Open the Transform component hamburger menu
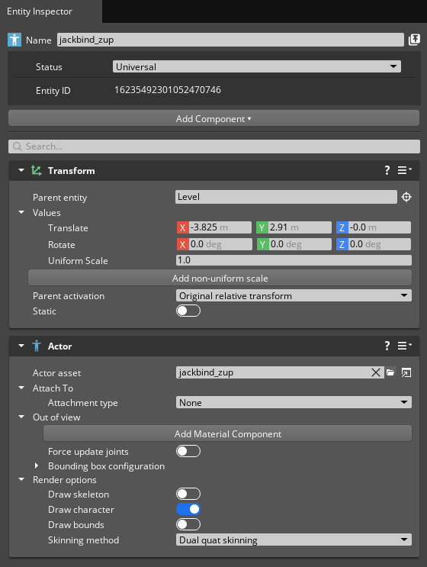The image size is (427, 567). coord(404,170)
